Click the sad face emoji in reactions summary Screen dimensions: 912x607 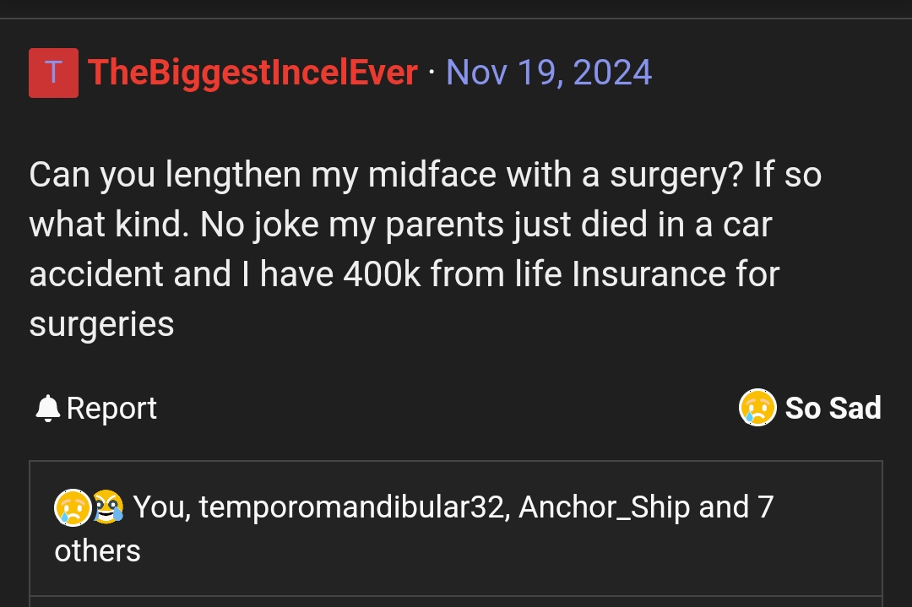click(72, 507)
